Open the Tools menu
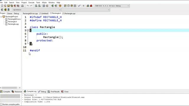The image size is (189, 106). (38, 2)
